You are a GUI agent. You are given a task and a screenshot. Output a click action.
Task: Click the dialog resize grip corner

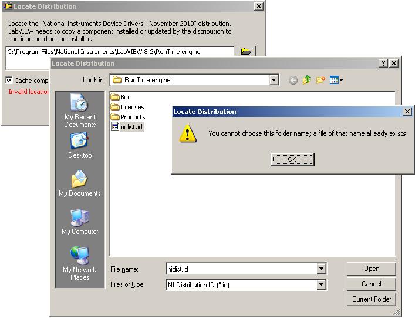(x=397, y=313)
